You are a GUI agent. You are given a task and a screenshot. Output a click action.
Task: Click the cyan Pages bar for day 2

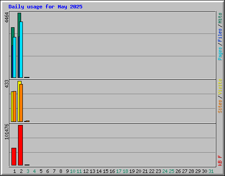[21, 50]
